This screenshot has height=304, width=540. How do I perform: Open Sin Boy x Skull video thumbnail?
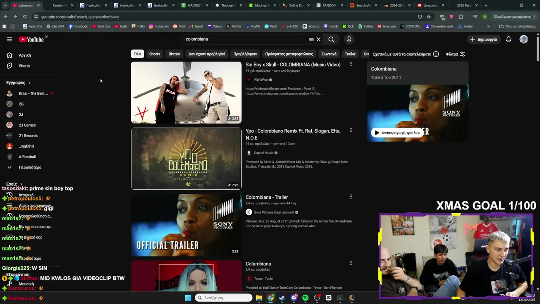(x=186, y=92)
